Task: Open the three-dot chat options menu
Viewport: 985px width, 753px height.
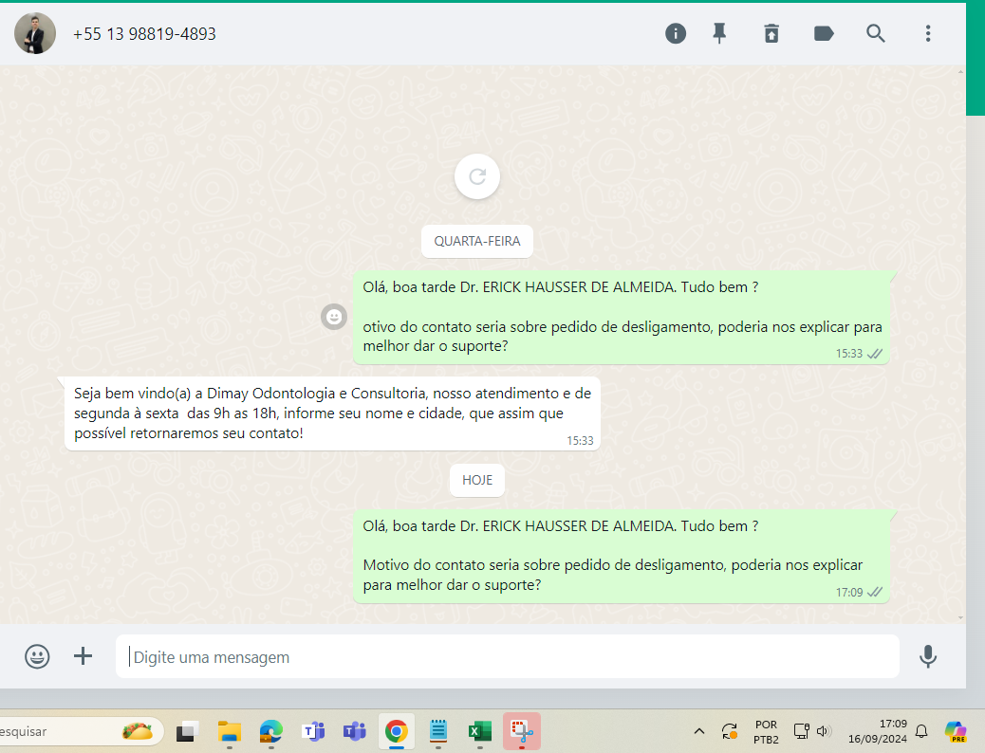Action: coord(928,33)
